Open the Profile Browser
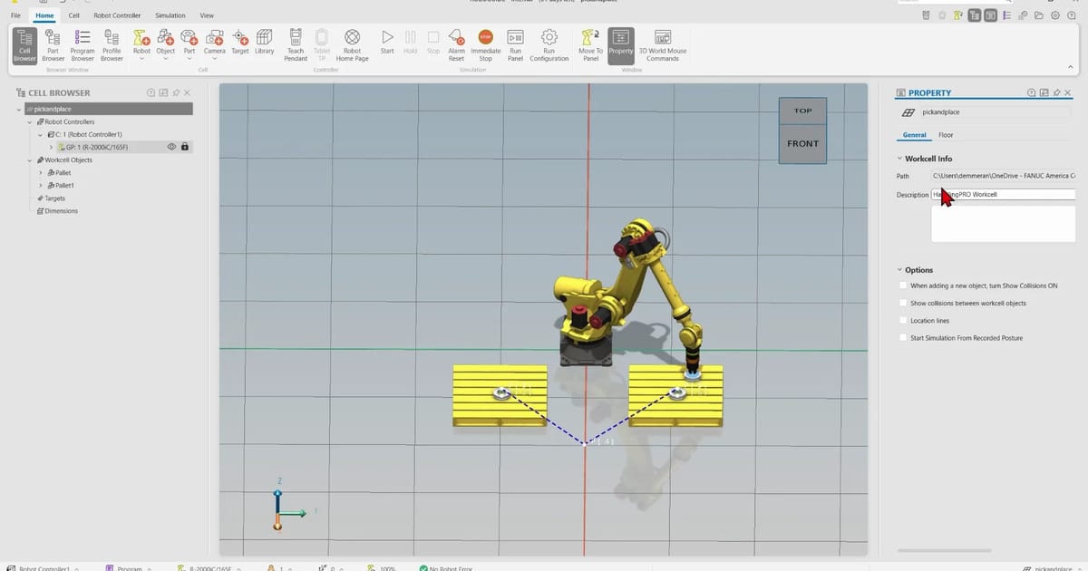This screenshot has height=571, width=1088. coord(112,44)
